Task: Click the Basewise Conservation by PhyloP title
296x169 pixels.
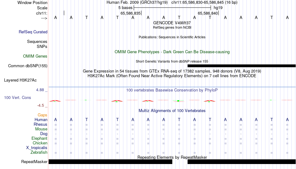Action: 172,90
